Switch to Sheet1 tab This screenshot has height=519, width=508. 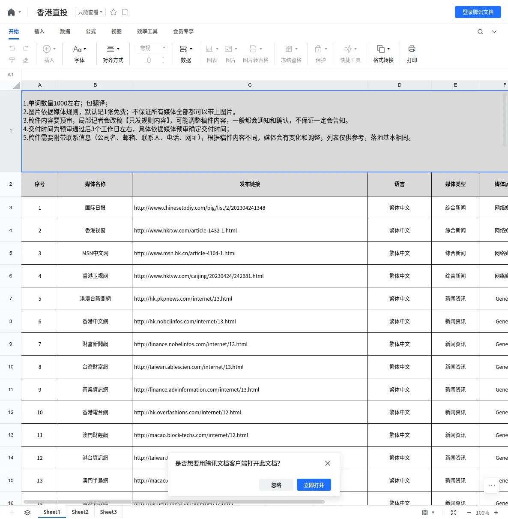click(x=52, y=512)
